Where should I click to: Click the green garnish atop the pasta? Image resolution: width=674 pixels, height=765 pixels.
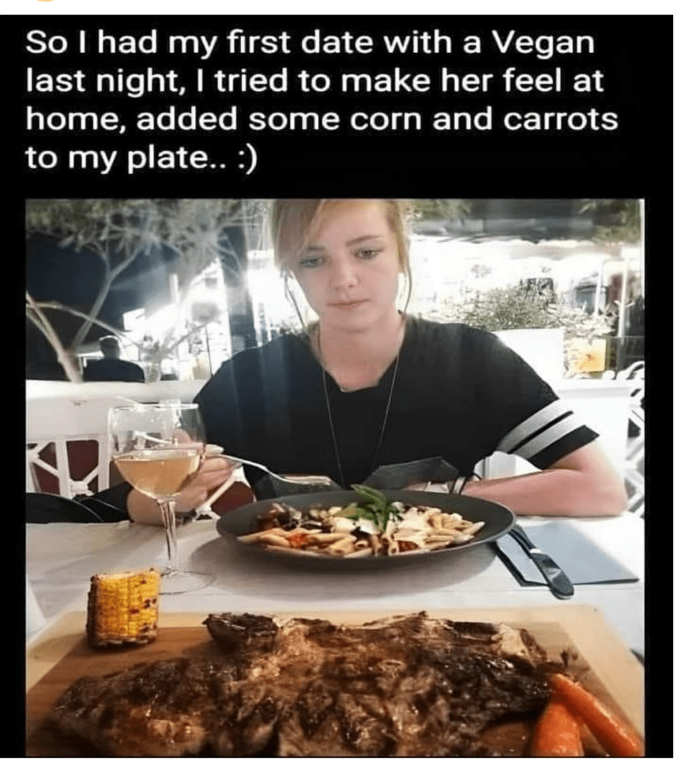click(375, 502)
